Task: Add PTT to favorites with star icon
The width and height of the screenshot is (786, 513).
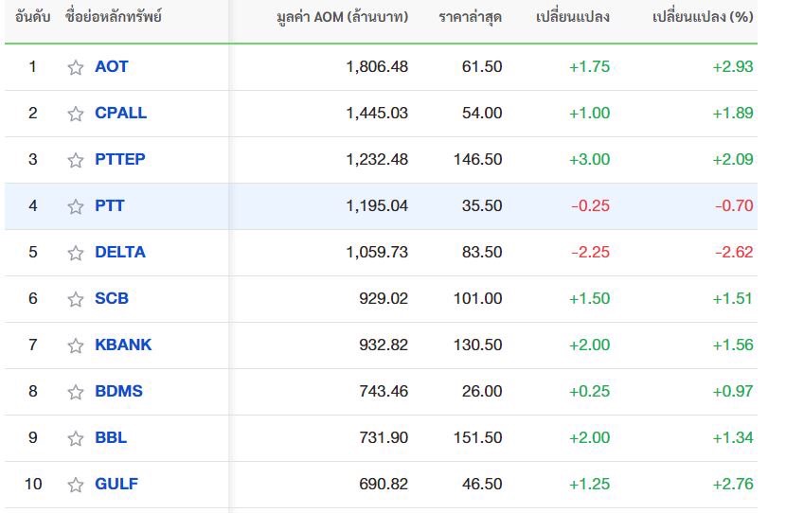Action: (75, 206)
